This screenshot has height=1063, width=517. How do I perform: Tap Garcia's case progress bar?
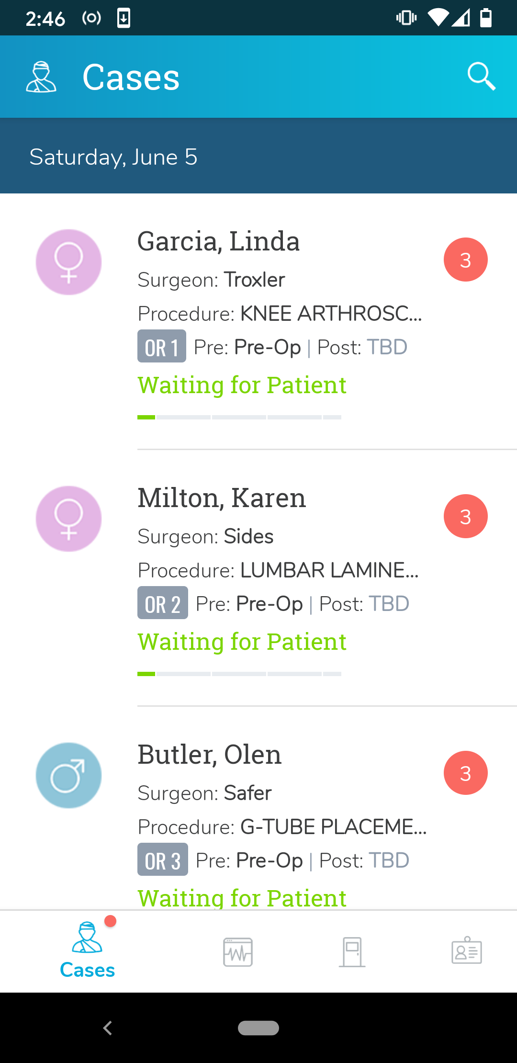coord(239,418)
